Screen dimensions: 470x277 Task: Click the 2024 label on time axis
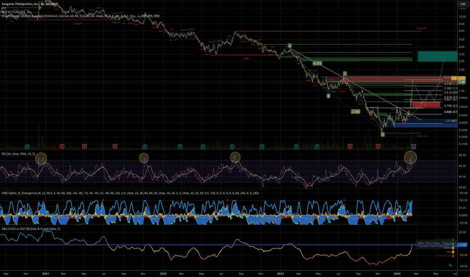[397, 273]
